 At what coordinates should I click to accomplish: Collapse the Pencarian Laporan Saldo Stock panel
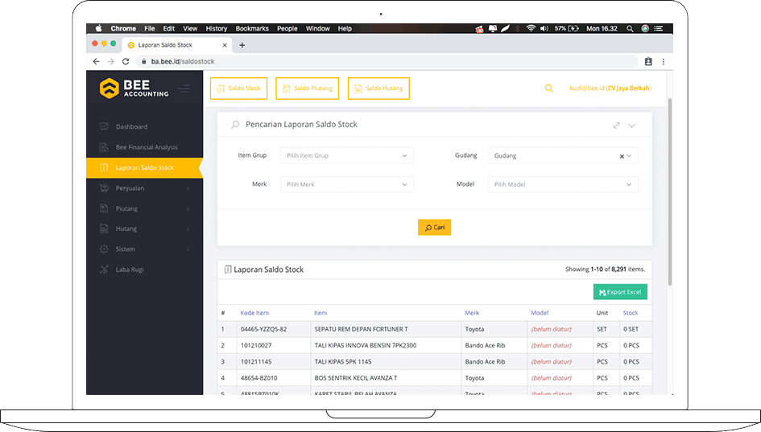(x=631, y=125)
